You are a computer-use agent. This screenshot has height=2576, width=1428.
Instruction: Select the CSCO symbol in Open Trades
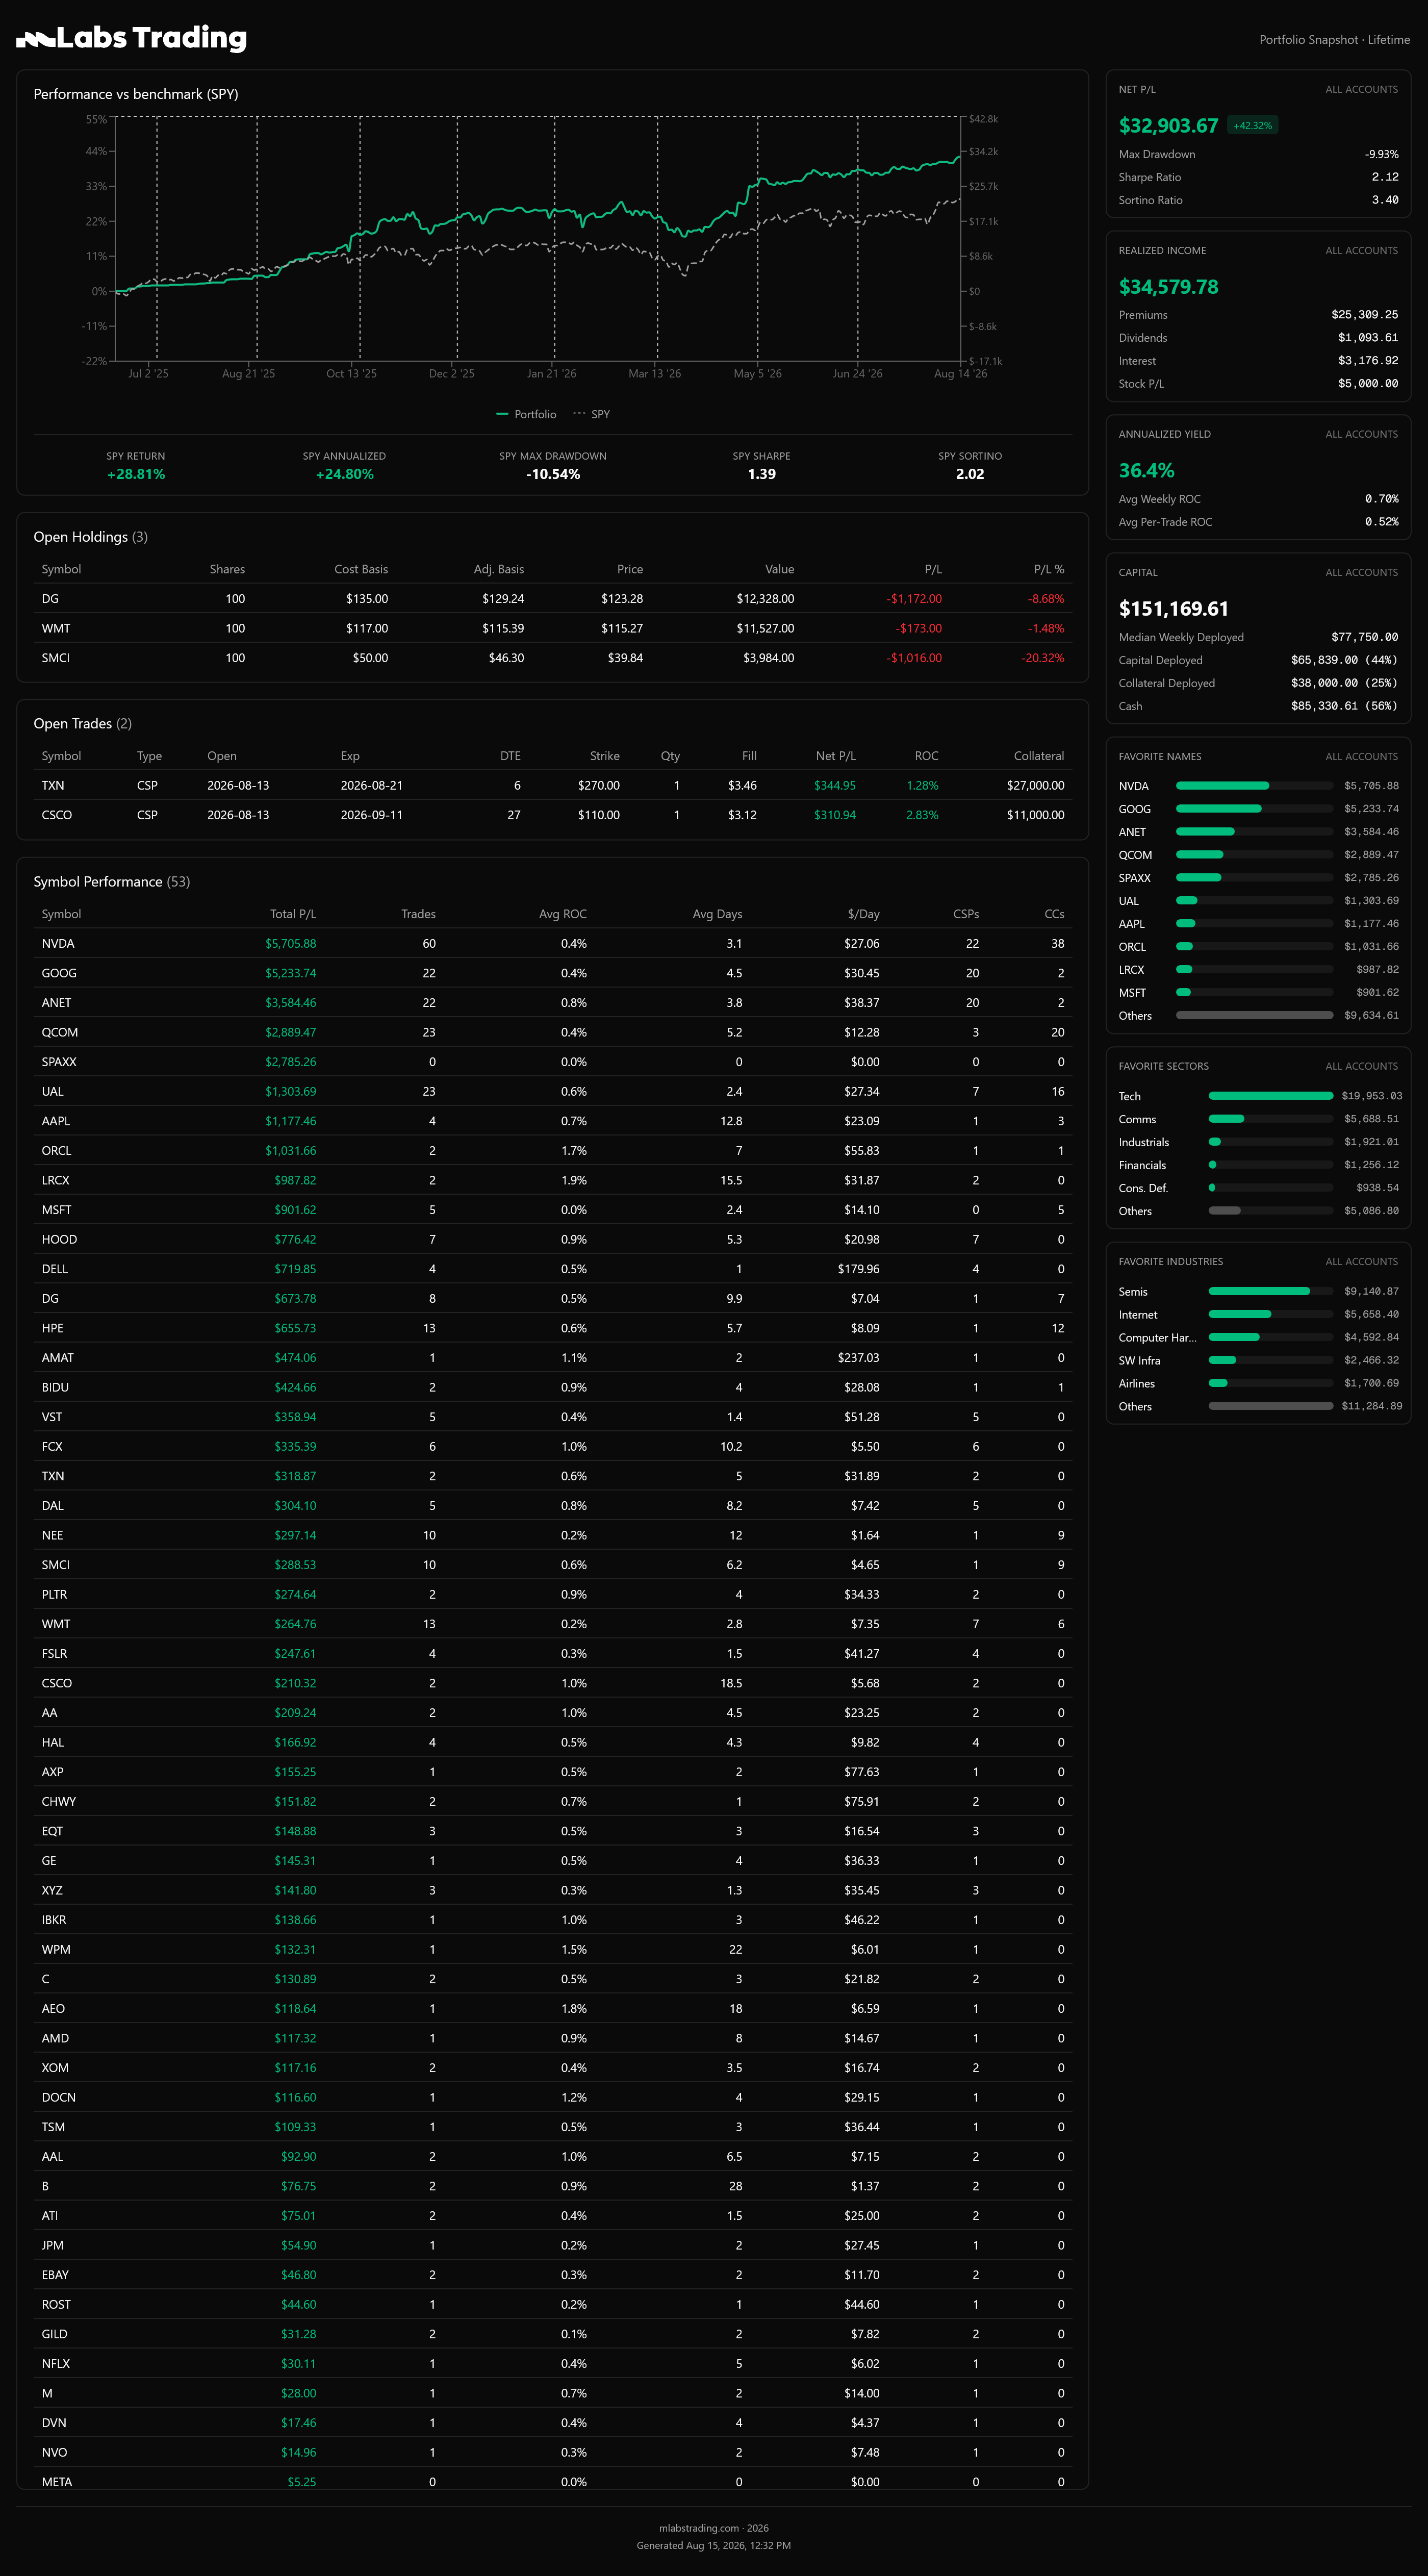tap(57, 815)
